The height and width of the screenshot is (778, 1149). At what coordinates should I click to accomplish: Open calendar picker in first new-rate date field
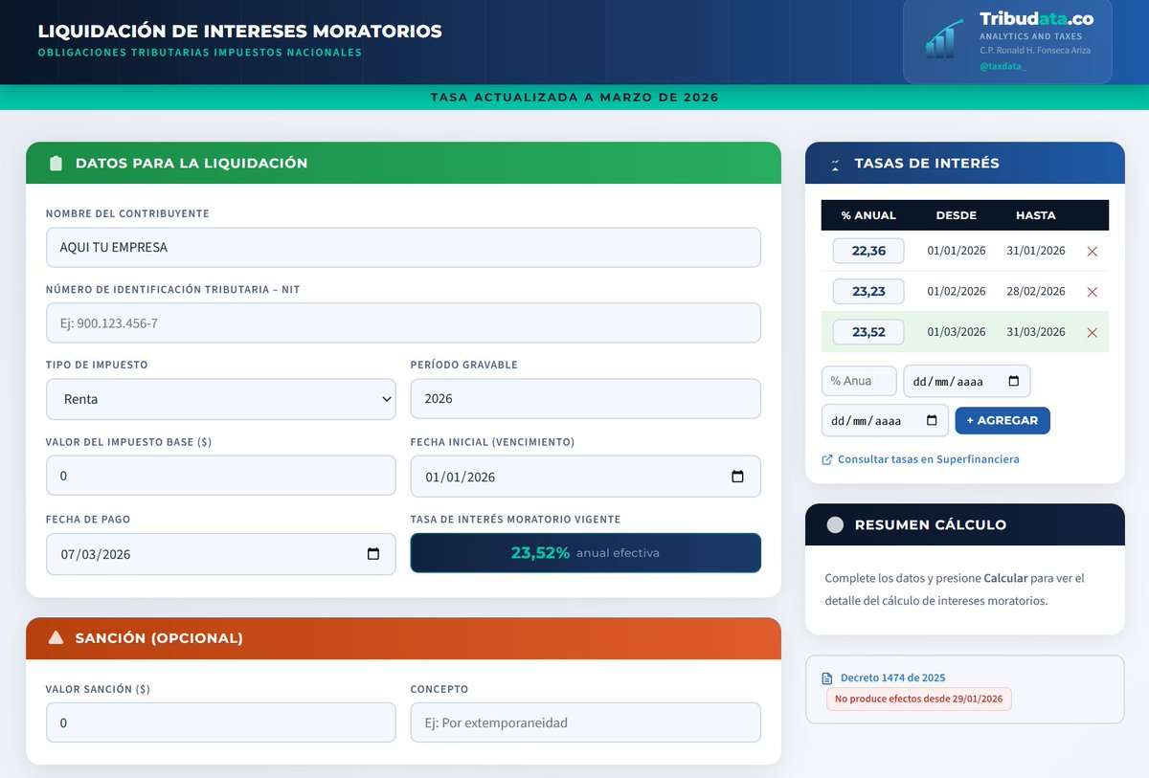tap(1014, 381)
